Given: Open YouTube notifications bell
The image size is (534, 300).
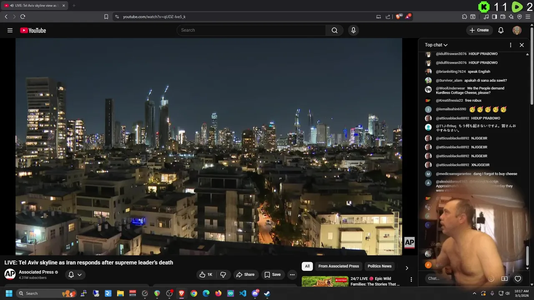Looking at the screenshot, I should tap(501, 30).
